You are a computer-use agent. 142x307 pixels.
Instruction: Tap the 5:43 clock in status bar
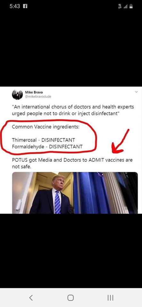tap(15, 6)
